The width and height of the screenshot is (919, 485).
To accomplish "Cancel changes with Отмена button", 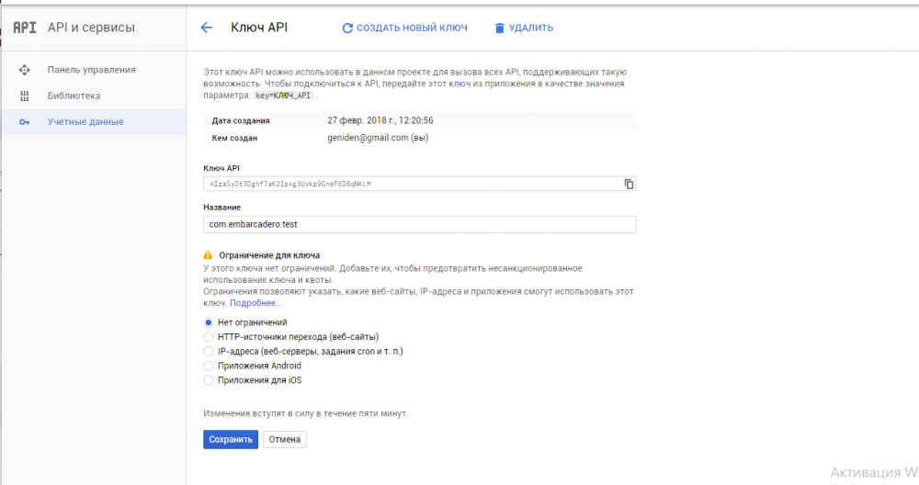I will (284, 439).
